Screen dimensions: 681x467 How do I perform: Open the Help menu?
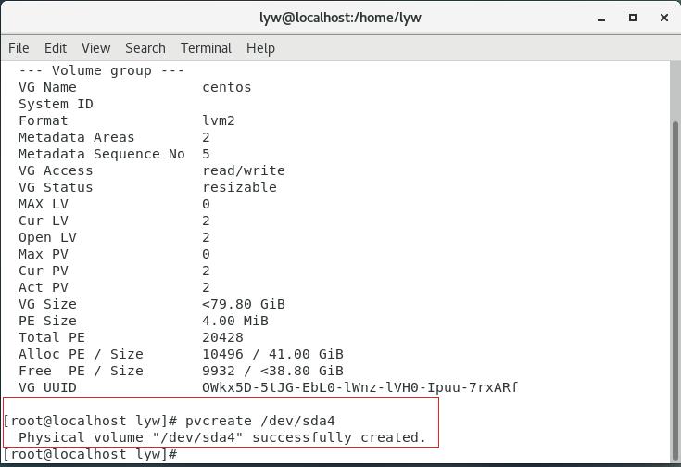pos(260,48)
